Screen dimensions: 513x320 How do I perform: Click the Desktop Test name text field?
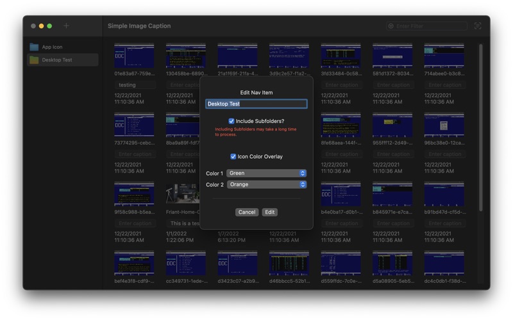(x=256, y=104)
